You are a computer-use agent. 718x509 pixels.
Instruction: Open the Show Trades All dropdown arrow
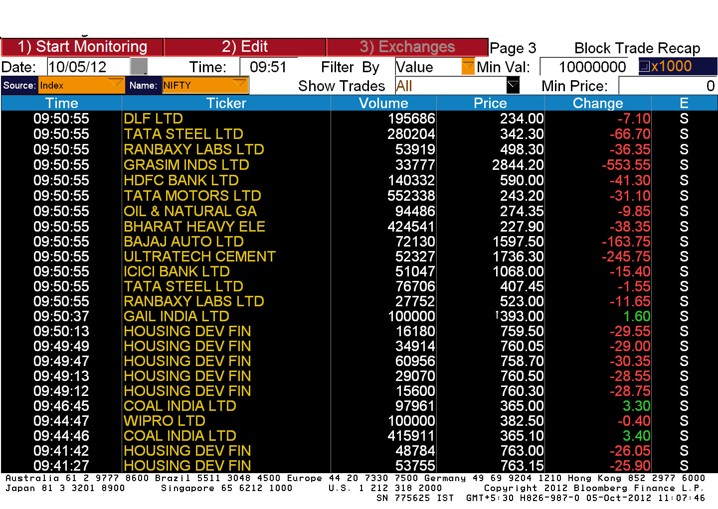point(513,86)
